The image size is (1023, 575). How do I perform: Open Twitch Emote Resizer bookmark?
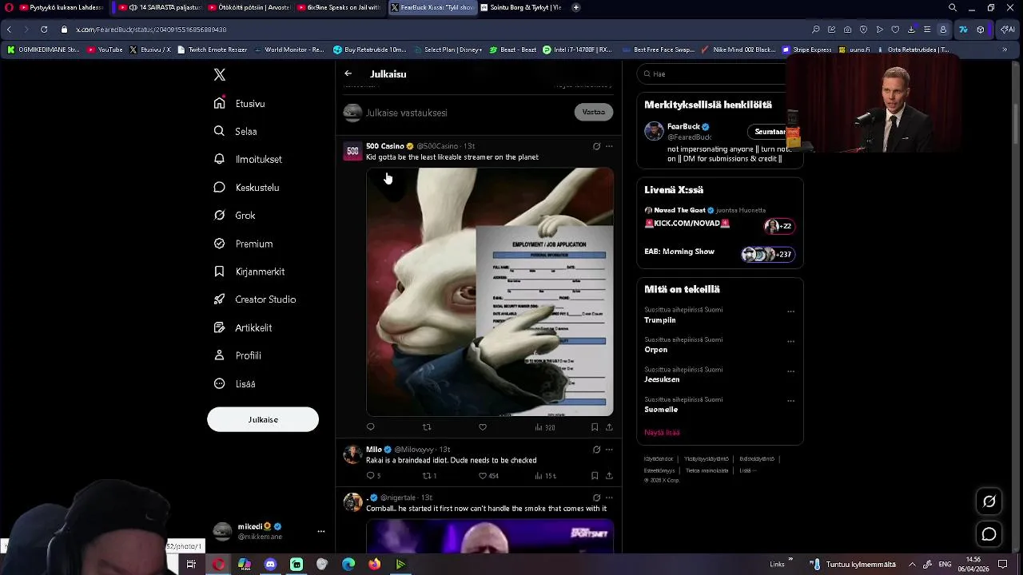(212, 50)
